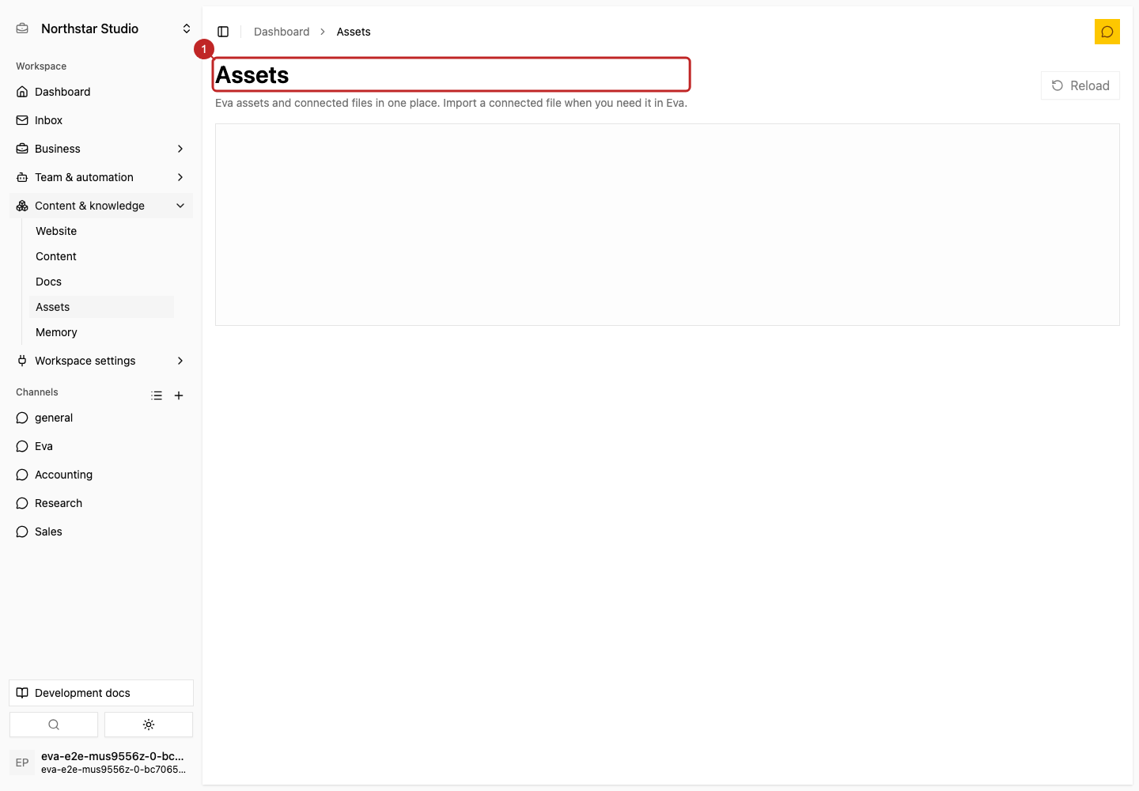Open Development docs button
This screenshot has width=1139, height=791.
coord(101,693)
